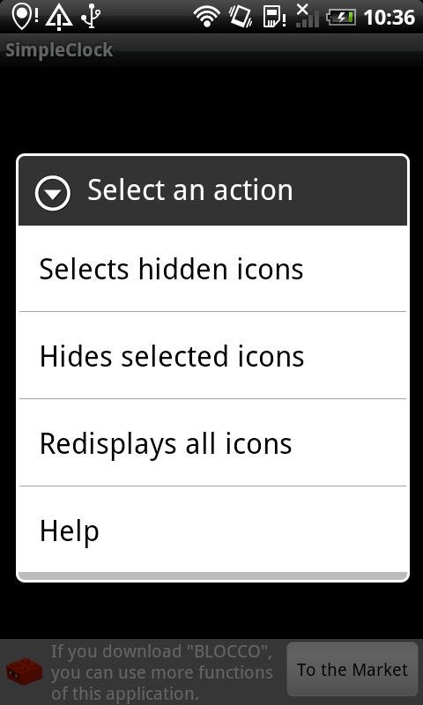This screenshot has height=705, width=423.
Task: Tap the 10:36 status bar clock
Action: [389, 18]
